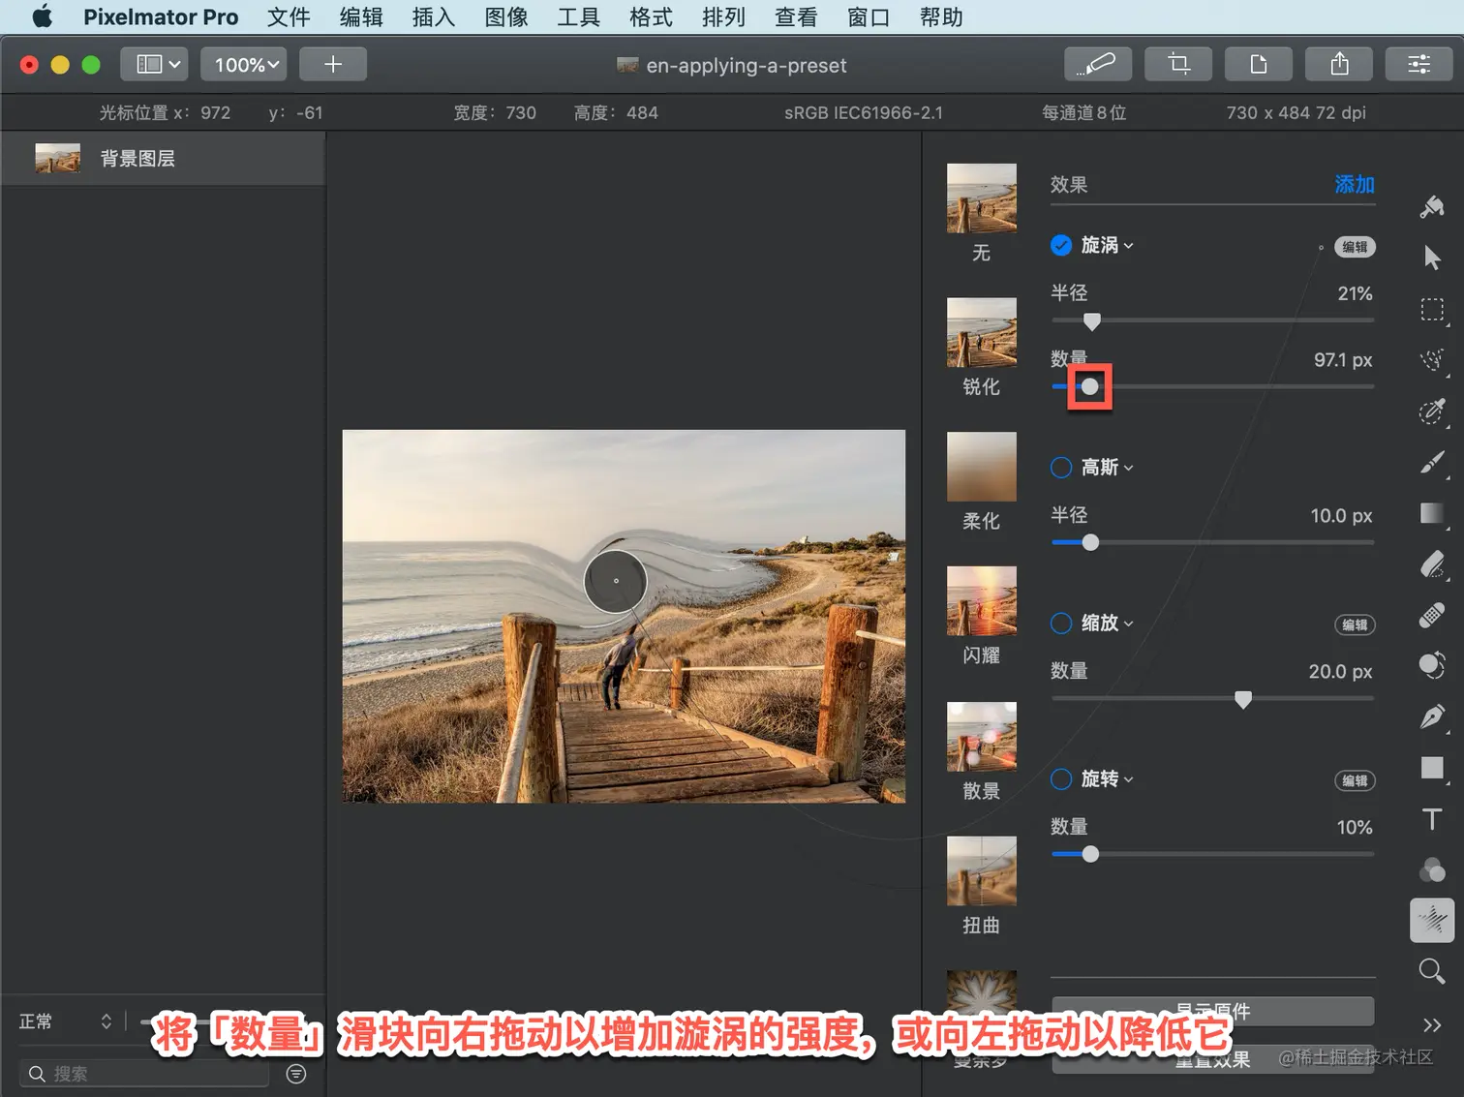This screenshot has width=1464, height=1097.
Task: Open the 旋涡 effect type dropdown
Action: coord(1107,245)
